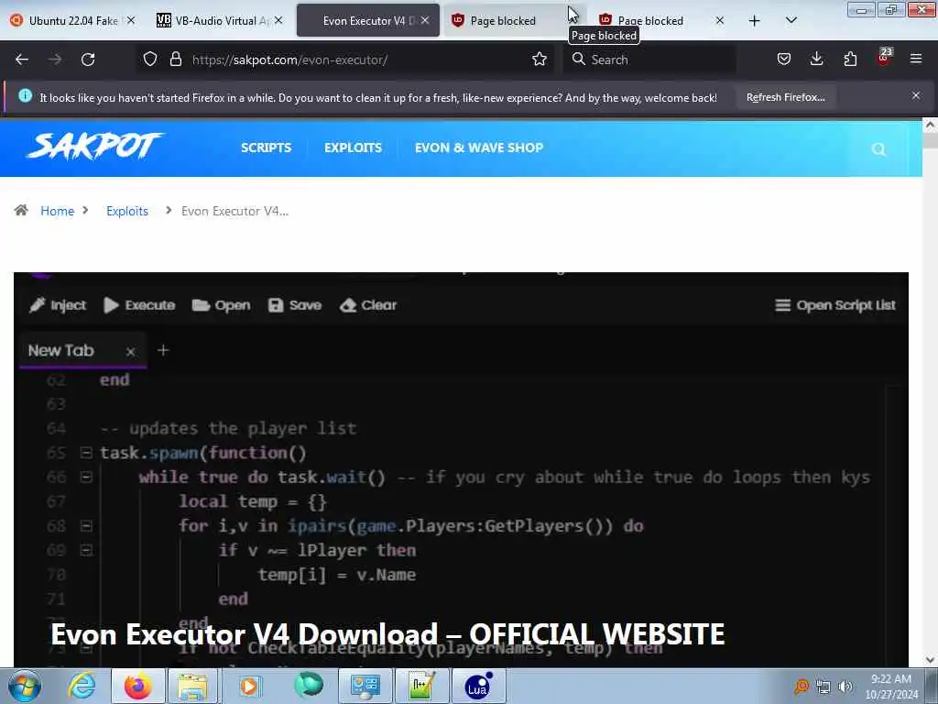This screenshot has width=938, height=704.
Task: Open EVON & WAVE SHOP menu
Action: [479, 148]
